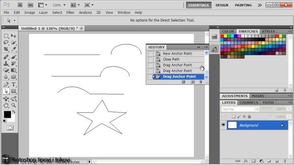Screen dimensions: 294x165
Task: Toggle Quick Mask mode
Action: pyautogui.click(x=10, y=128)
